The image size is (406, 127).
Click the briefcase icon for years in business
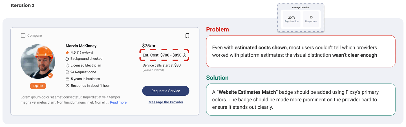[67, 79]
